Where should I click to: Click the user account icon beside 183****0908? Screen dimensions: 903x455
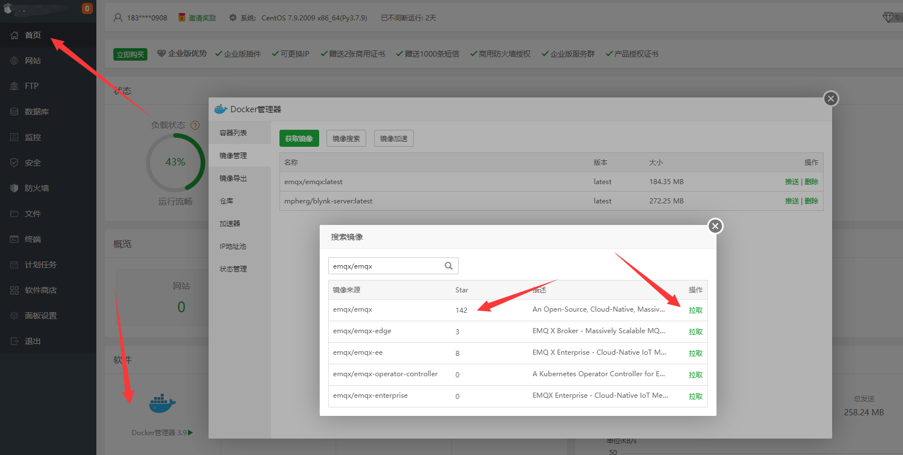(x=118, y=18)
